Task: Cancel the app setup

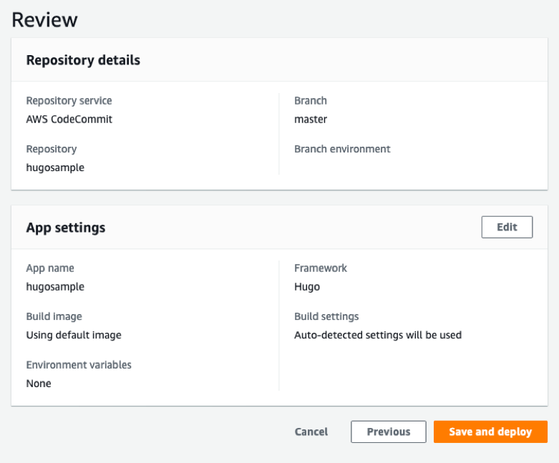Action: pyautogui.click(x=311, y=432)
